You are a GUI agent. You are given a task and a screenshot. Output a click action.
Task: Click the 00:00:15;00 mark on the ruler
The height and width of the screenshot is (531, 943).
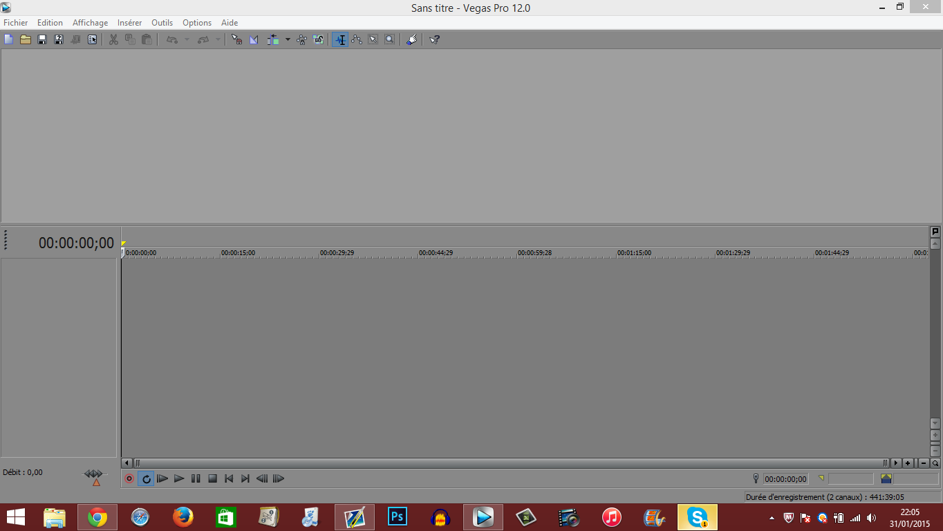tap(238, 253)
